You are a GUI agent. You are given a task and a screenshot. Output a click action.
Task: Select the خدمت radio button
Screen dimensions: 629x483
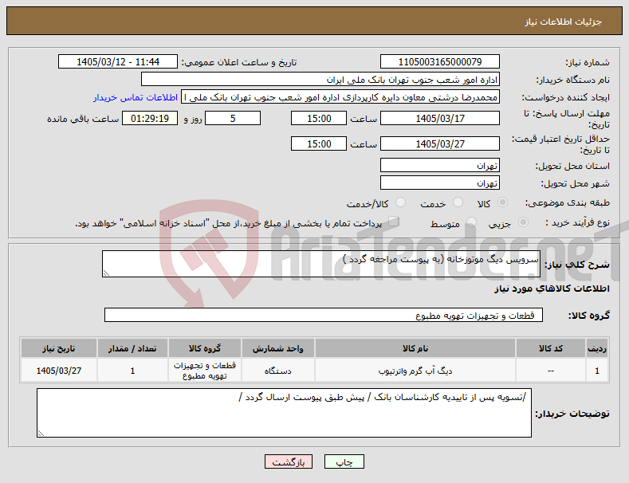(x=458, y=202)
